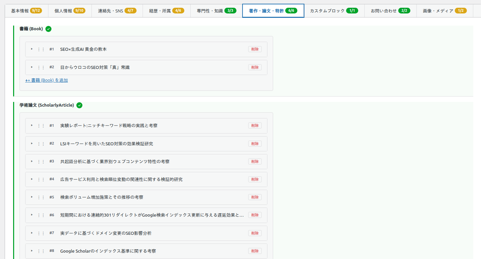Click the 6/6 badge on 著作・論文・特許 tab

click(x=291, y=11)
